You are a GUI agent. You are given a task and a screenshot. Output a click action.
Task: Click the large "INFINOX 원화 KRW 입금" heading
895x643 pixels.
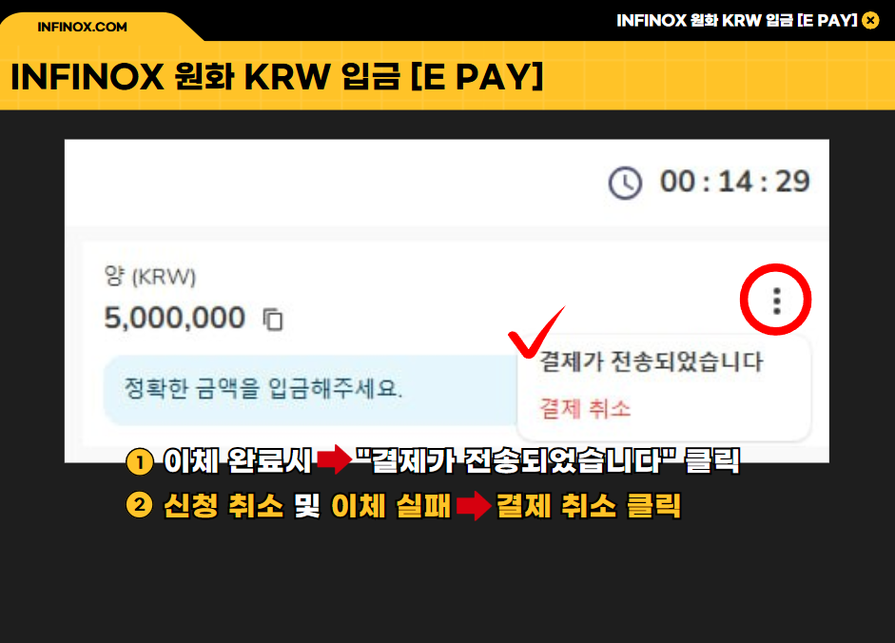click(x=278, y=76)
